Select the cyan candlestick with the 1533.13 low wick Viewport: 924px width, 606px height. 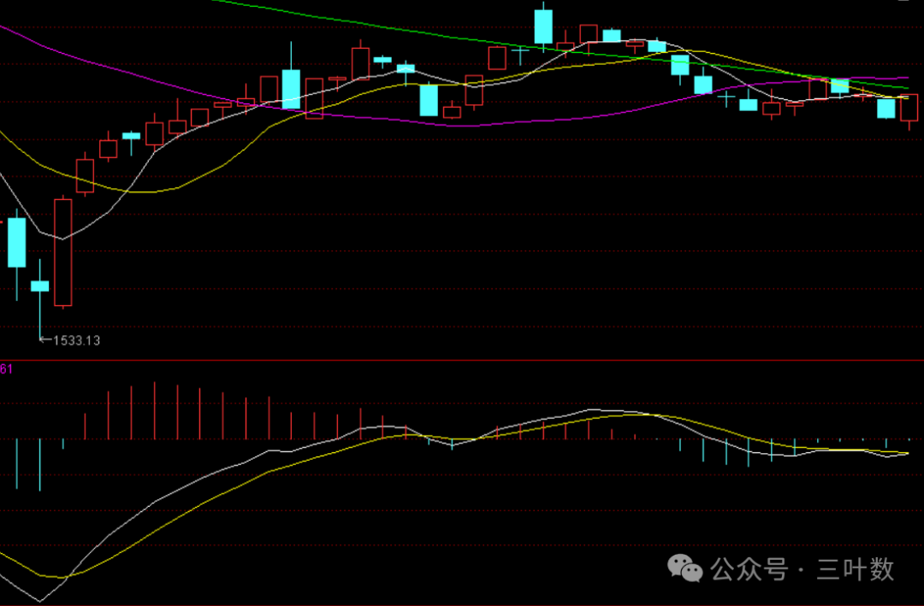pyautogui.click(x=40, y=300)
